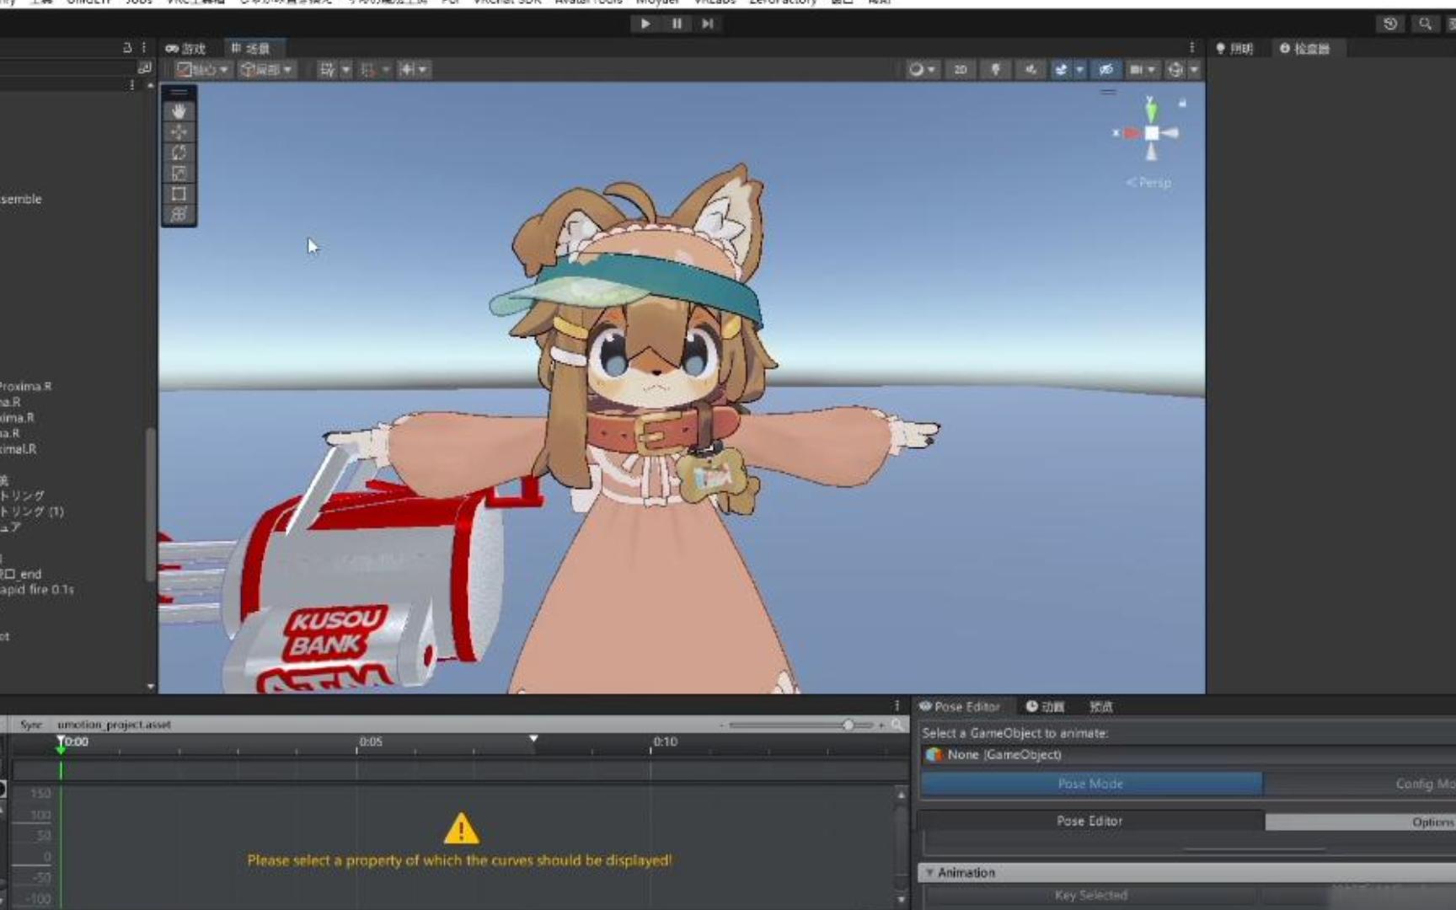1456x910 pixels.
Task: Collapse the Animation section foldout
Action: point(929,872)
